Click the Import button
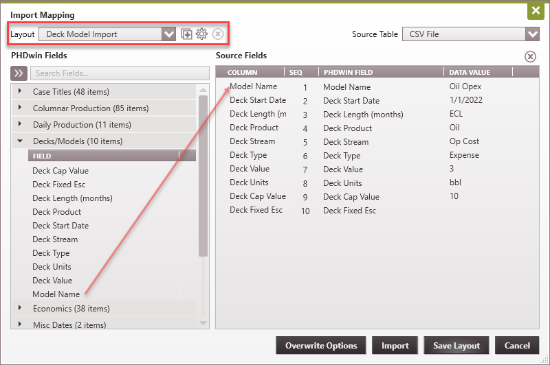Image resolution: width=550 pixels, height=365 pixels. click(395, 345)
